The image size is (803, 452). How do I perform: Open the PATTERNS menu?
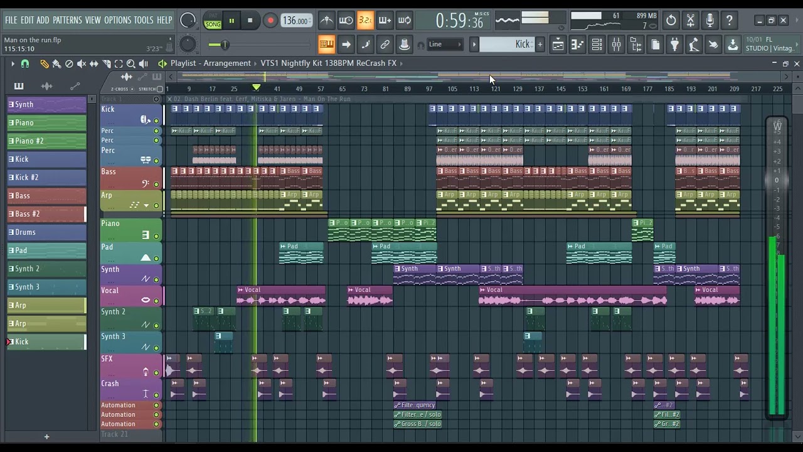[67, 20]
